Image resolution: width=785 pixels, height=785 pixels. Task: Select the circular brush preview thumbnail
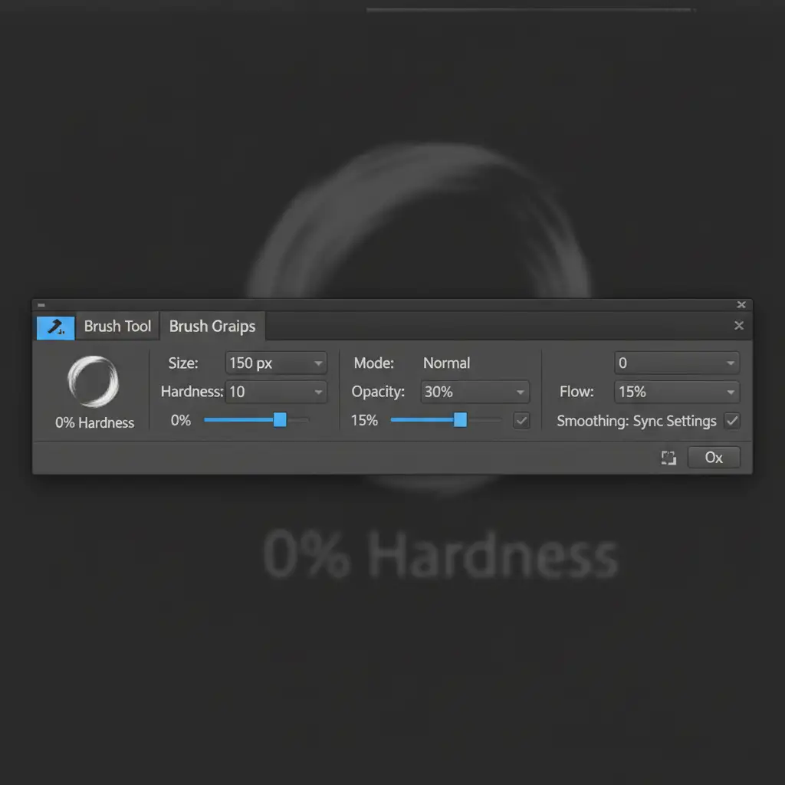(94, 381)
